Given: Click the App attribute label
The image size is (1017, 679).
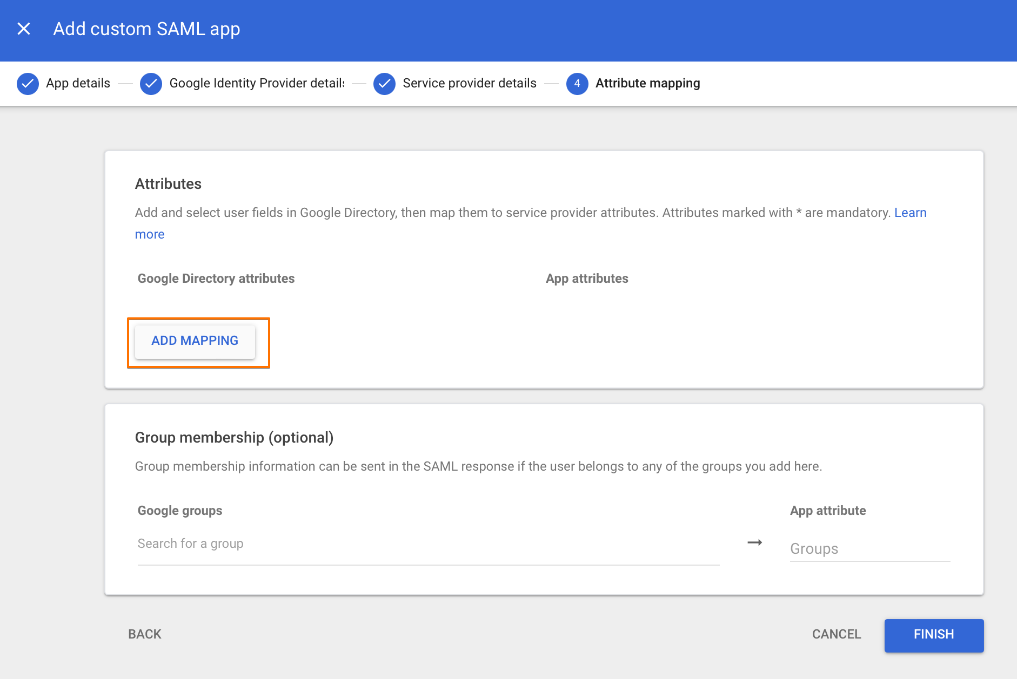Looking at the screenshot, I should click(828, 511).
